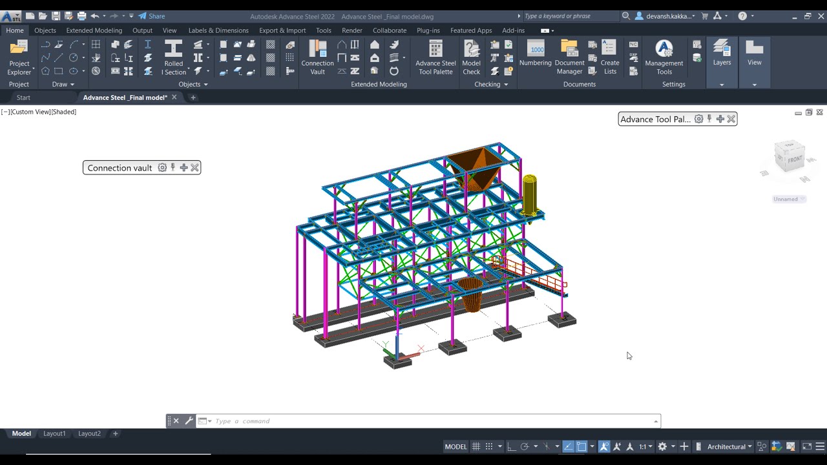The image size is (827, 465).
Task: Run the Model Check tool
Action: click(472, 57)
